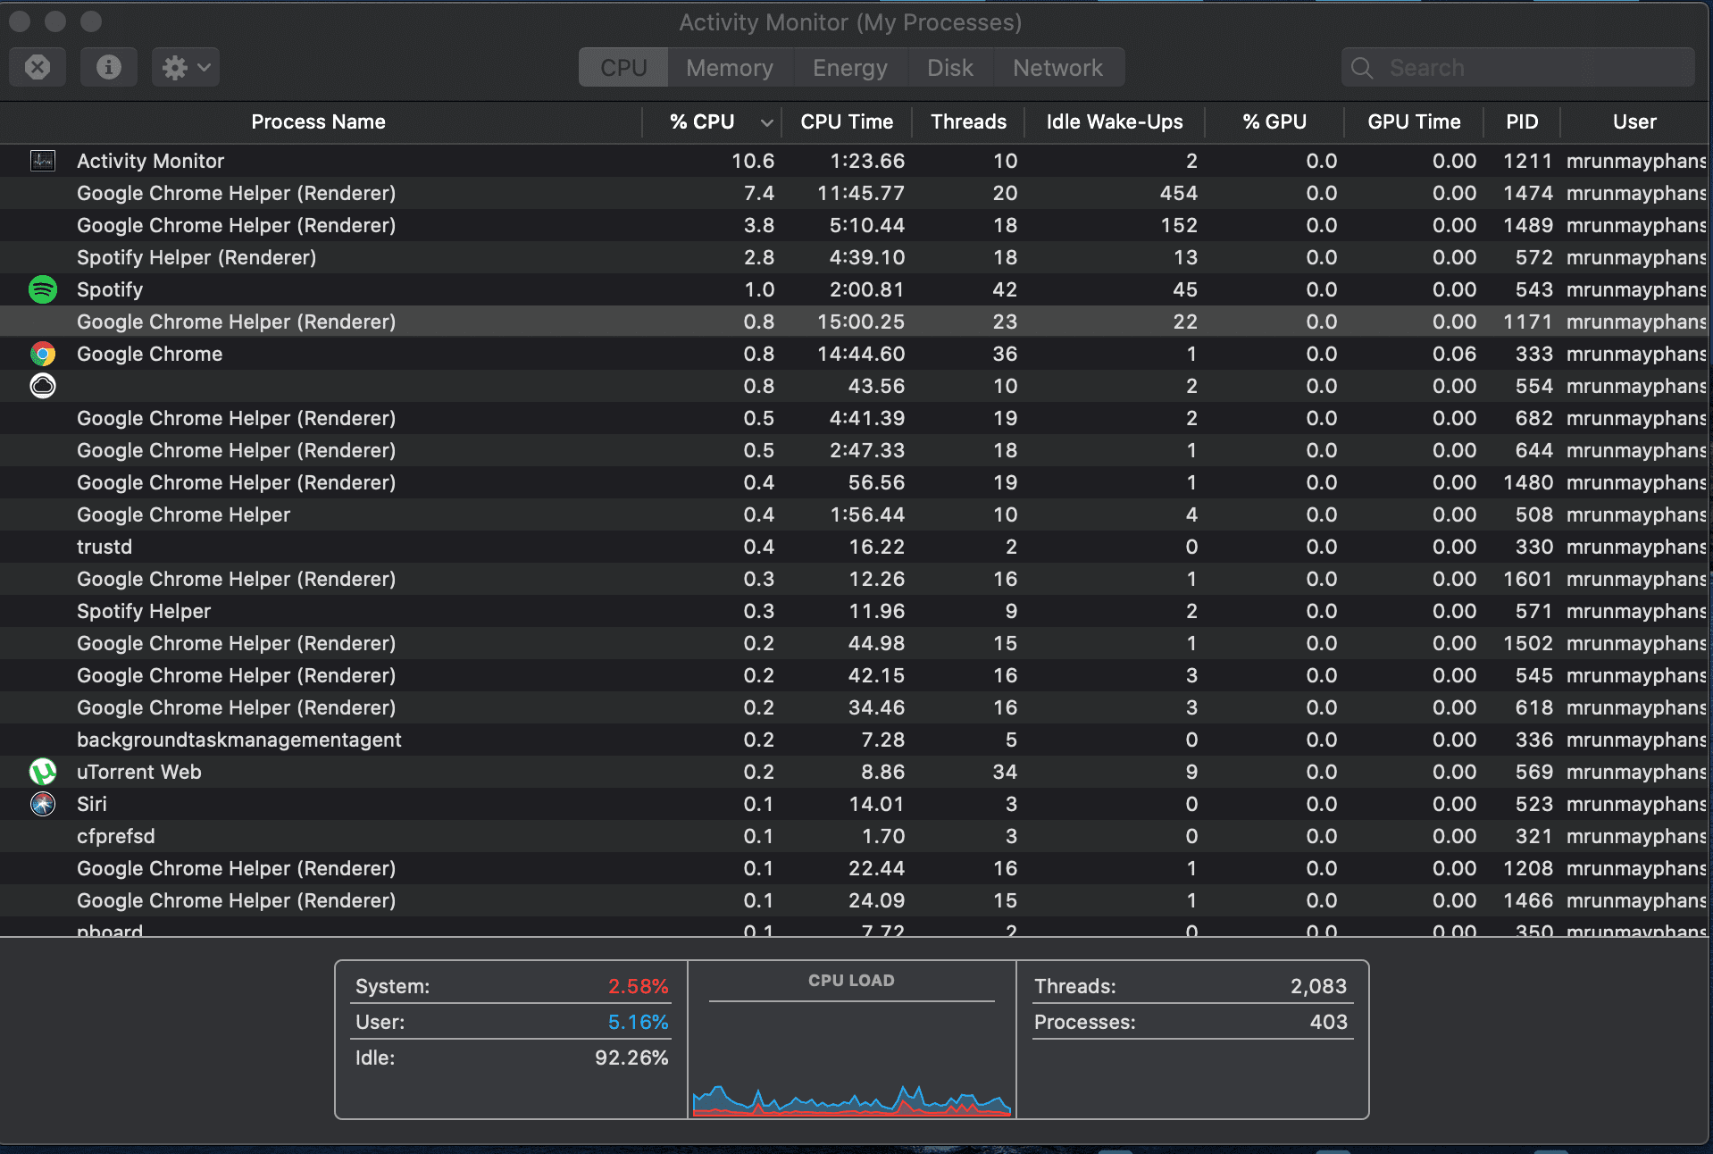Select the Google Chrome Helper row PID 508
The width and height of the screenshot is (1713, 1154).
[x=854, y=514]
